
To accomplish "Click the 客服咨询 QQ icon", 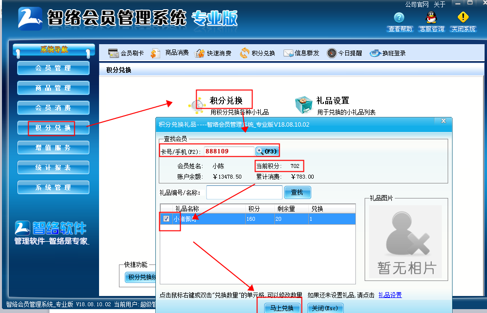I will pos(431,22).
